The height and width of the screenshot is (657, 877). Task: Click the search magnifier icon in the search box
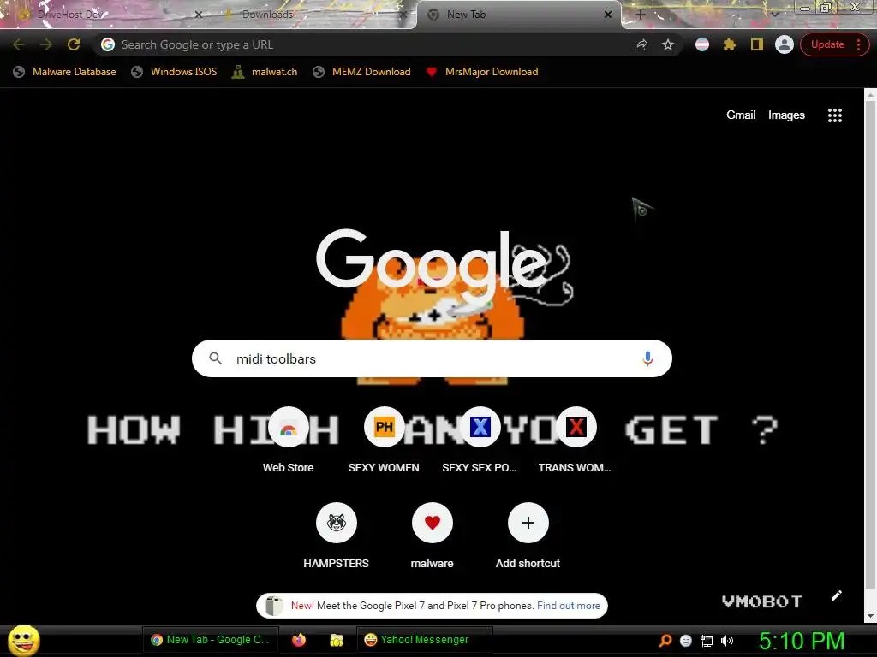click(215, 358)
